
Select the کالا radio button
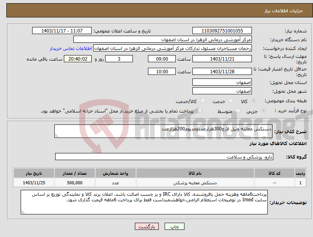(253, 101)
